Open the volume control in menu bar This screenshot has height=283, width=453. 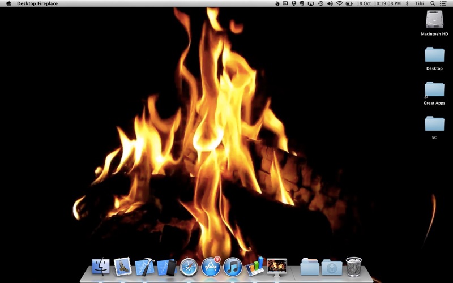coord(330,3)
